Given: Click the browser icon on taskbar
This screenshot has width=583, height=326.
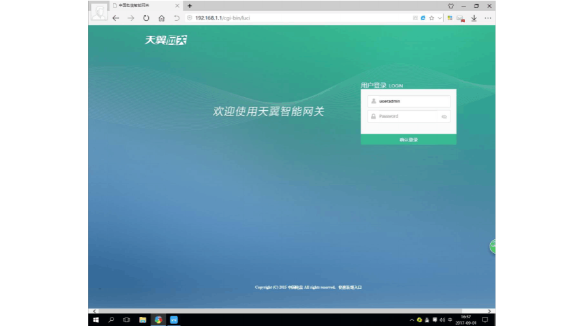Looking at the screenshot, I should [x=159, y=319].
